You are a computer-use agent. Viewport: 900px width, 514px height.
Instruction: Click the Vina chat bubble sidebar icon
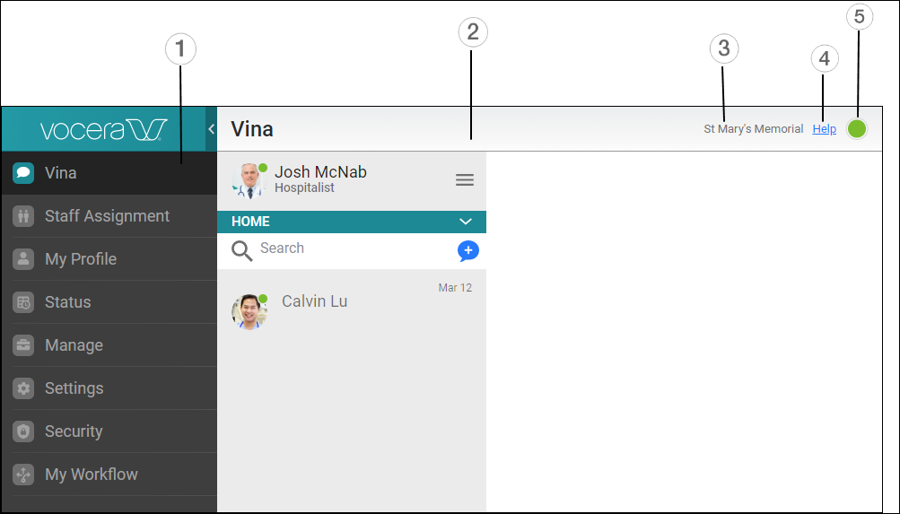[x=23, y=173]
